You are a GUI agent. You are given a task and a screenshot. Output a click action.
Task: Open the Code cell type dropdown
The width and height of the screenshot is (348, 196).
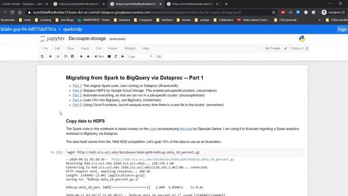coord(140,57)
